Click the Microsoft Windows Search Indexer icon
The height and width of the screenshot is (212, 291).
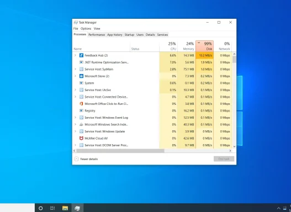(81, 124)
